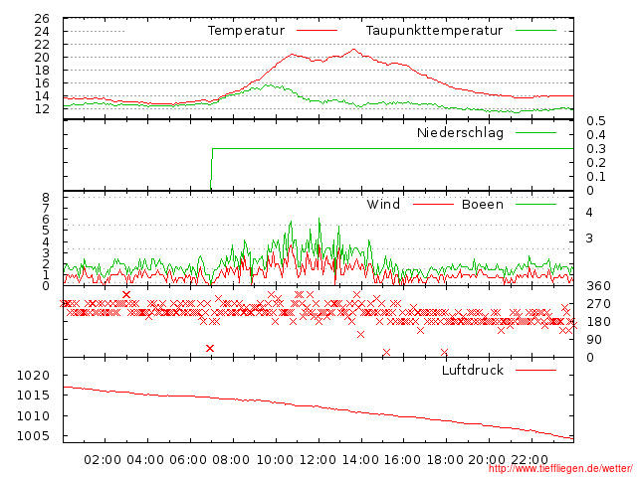Click the Temperatur legend label
The image size is (637, 477).
click(246, 31)
